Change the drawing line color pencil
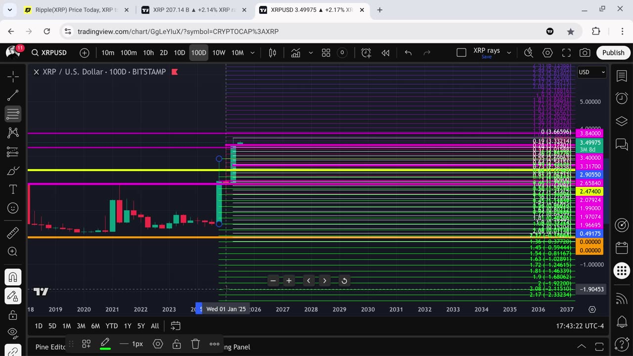This screenshot has width=633, height=356. point(105,344)
